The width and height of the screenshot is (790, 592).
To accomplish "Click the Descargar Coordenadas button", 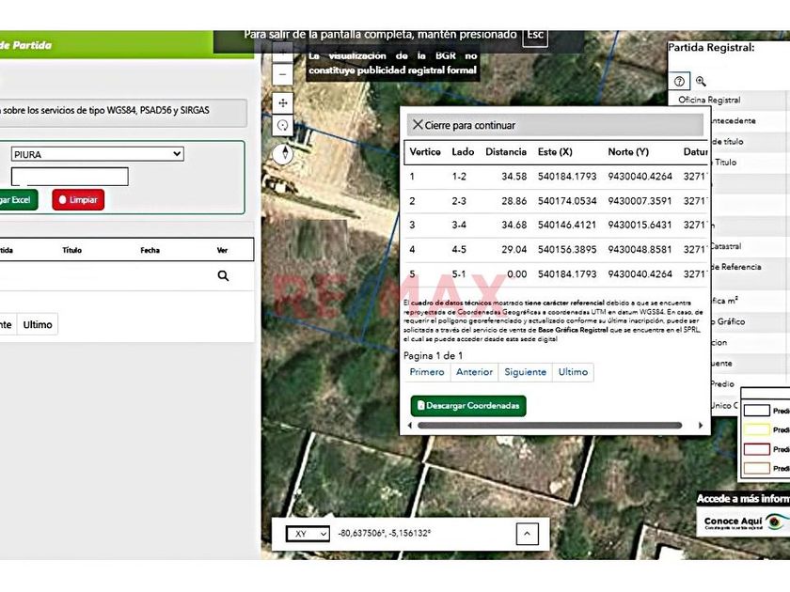I will point(468,406).
